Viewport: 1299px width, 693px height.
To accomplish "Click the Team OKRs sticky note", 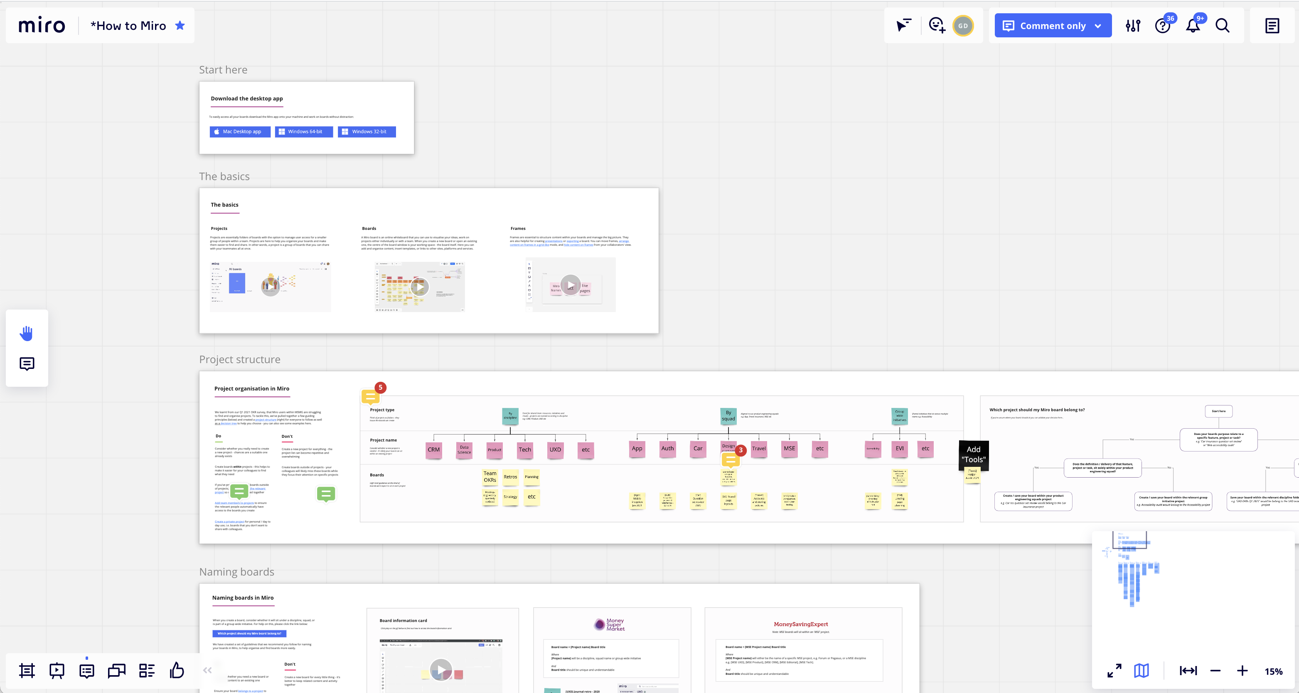I will tap(490, 477).
